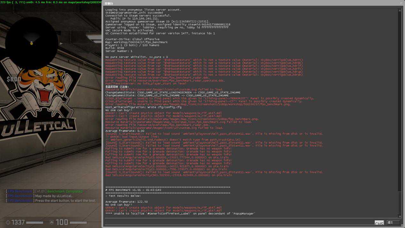The height and width of the screenshot is (228, 405).
Task: Click the green Benchmark Completed chat message
Action: coord(65,191)
